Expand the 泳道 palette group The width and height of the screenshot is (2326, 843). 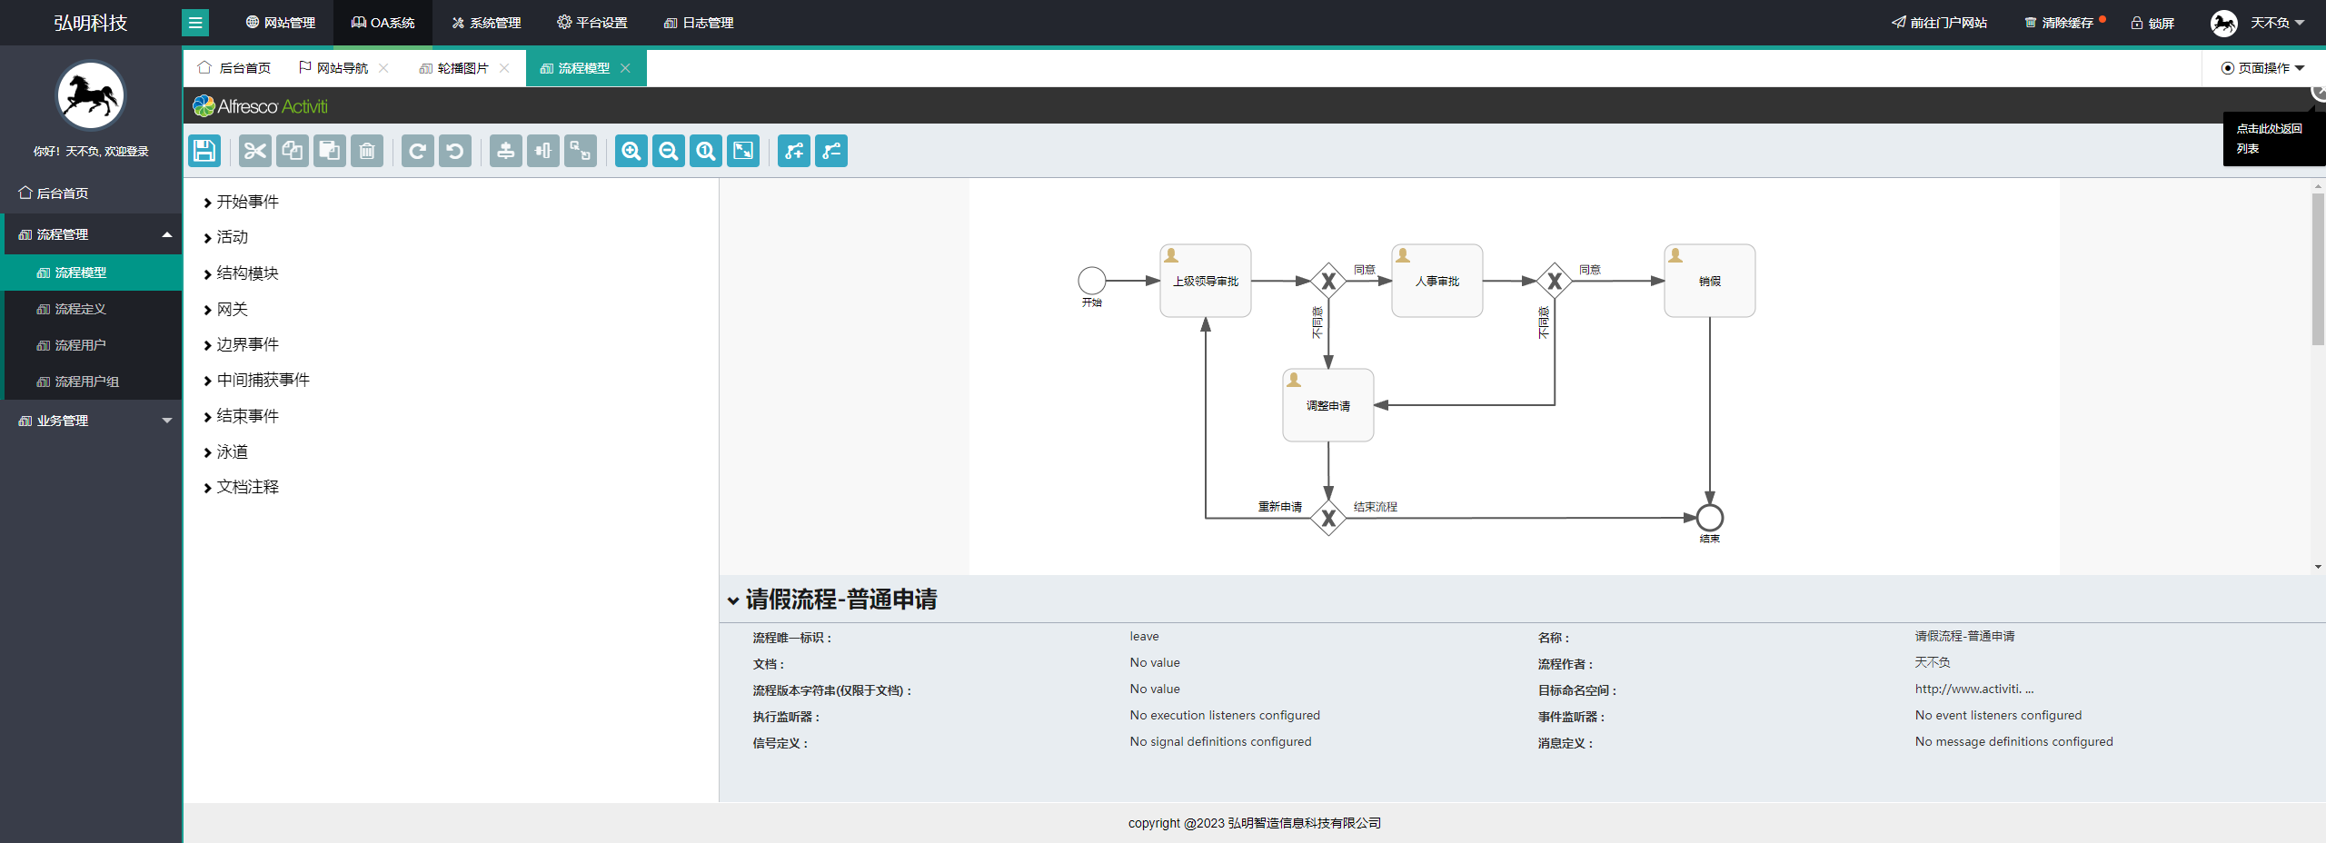pyautogui.click(x=226, y=451)
